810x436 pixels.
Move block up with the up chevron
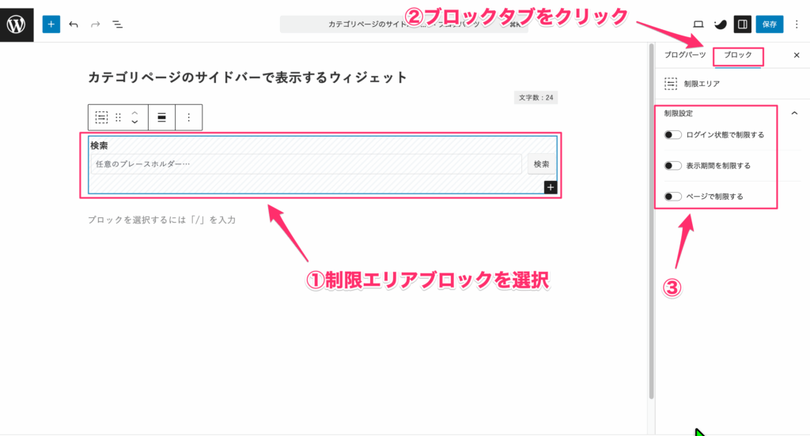click(134, 113)
